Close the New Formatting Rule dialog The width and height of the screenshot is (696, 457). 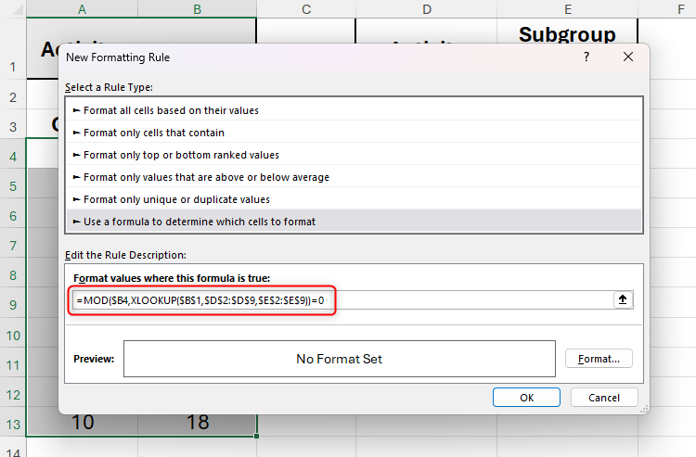tap(628, 57)
